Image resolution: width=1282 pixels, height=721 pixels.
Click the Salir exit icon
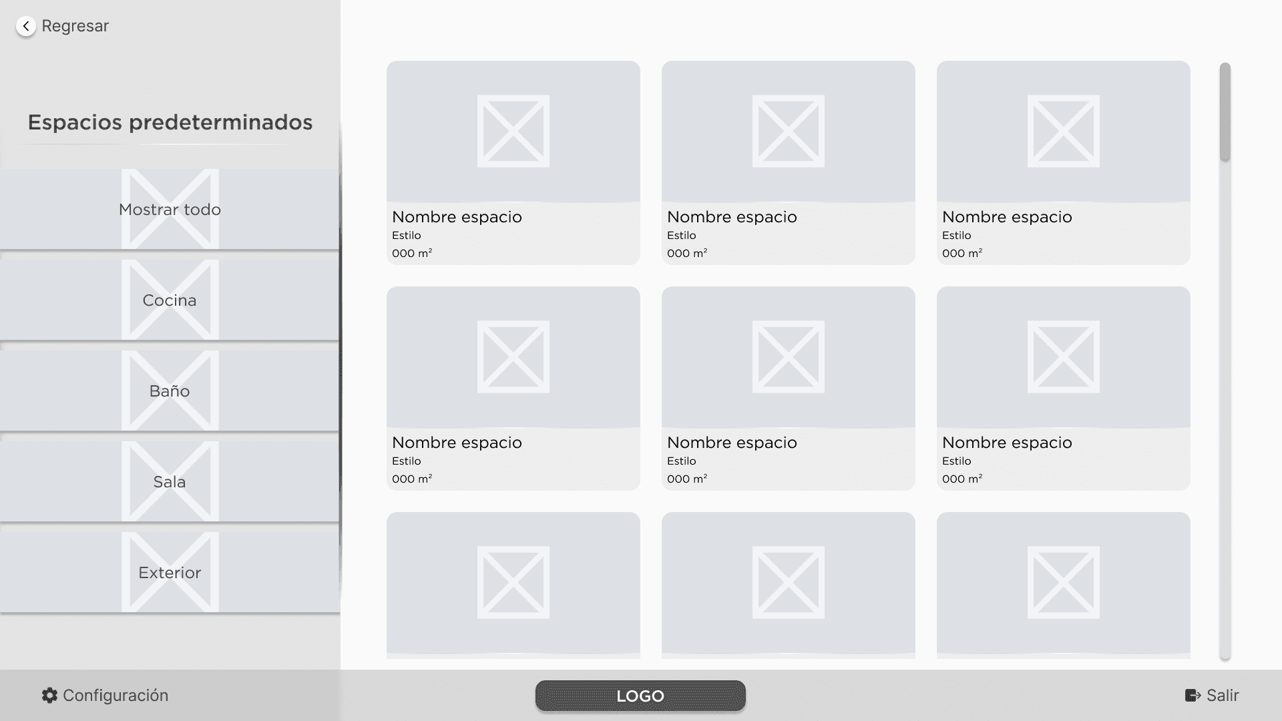(x=1193, y=696)
